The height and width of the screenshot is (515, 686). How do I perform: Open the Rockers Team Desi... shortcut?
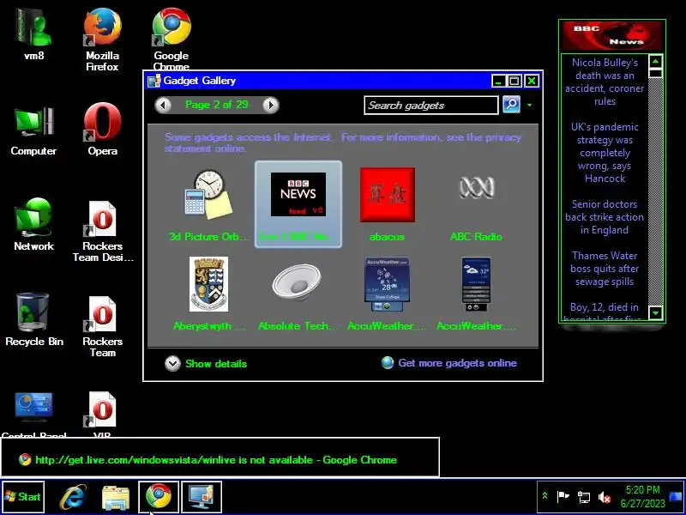102,231
